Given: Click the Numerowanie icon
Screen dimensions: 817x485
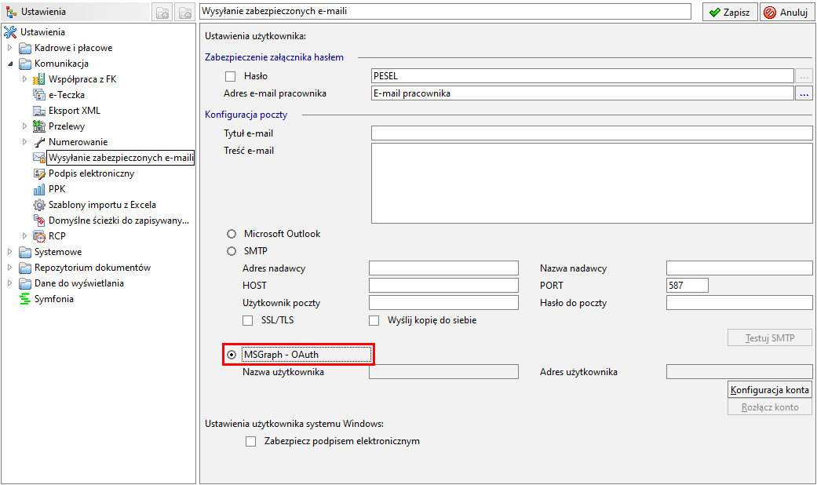Looking at the screenshot, I should [x=39, y=142].
